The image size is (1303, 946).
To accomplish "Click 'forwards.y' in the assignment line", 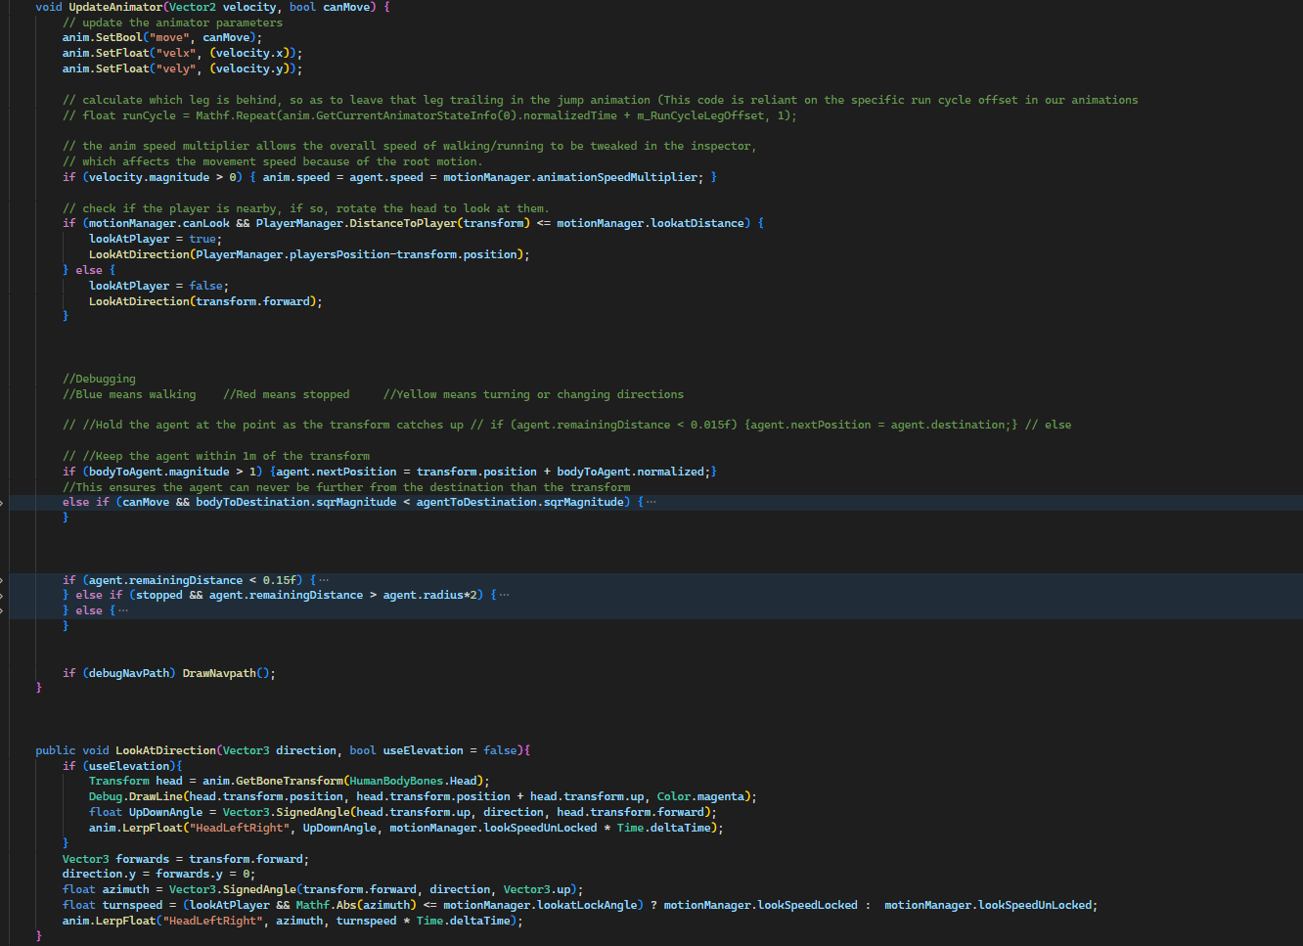I will point(189,875).
